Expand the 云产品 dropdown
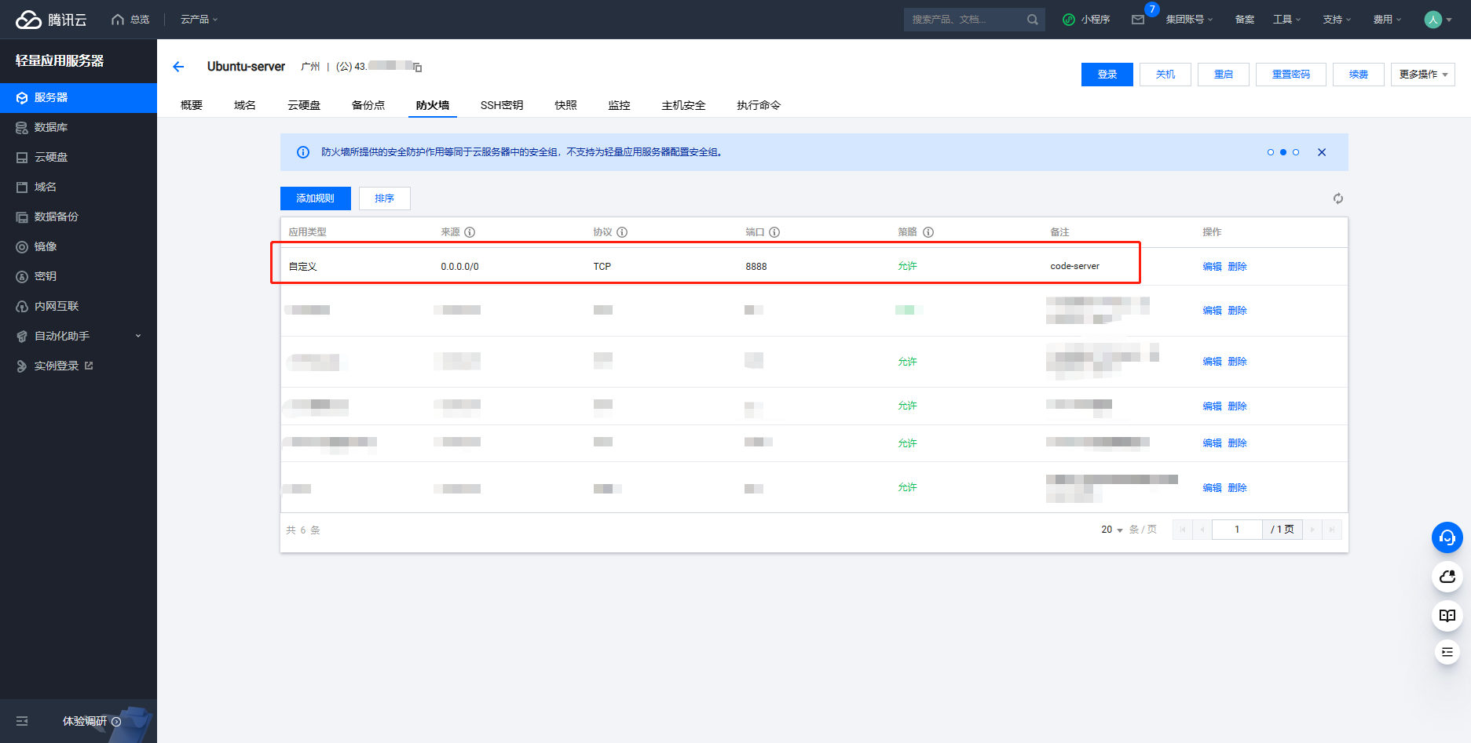Screen dimensions: 1471x743 coord(199,20)
